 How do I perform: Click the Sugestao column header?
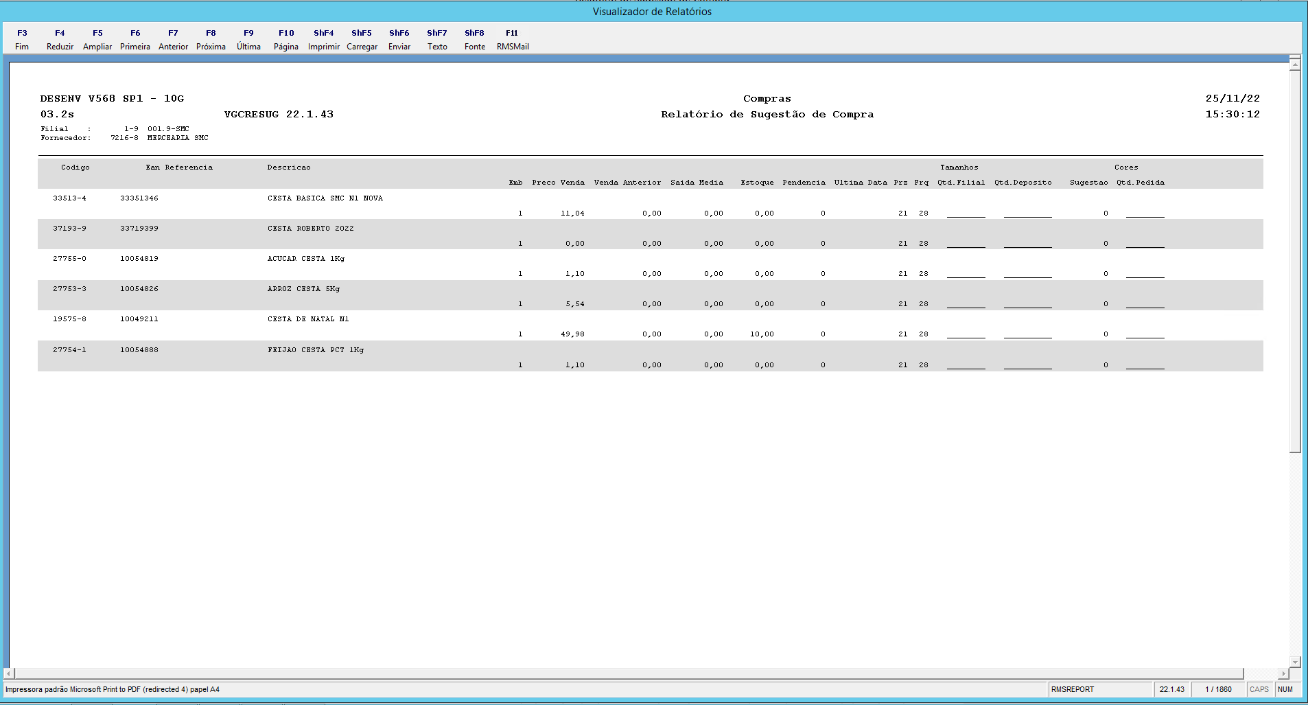(1089, 183)
